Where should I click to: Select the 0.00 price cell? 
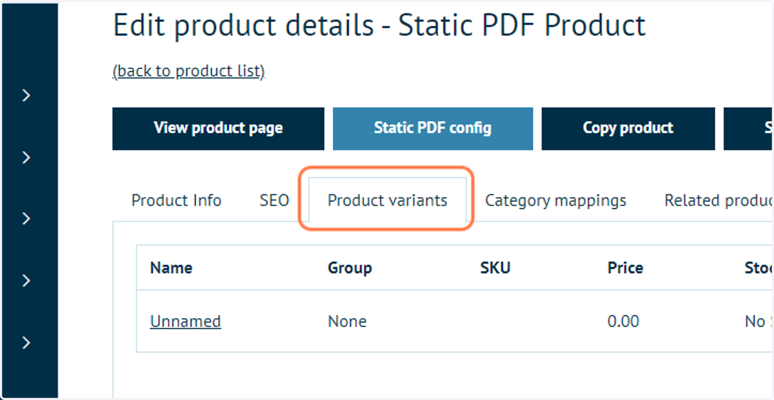click(x=623, y=321)
